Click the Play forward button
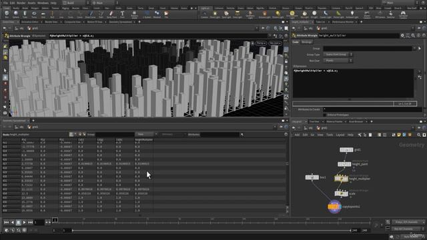The image size is (427, 240). (x=24, y=222)
